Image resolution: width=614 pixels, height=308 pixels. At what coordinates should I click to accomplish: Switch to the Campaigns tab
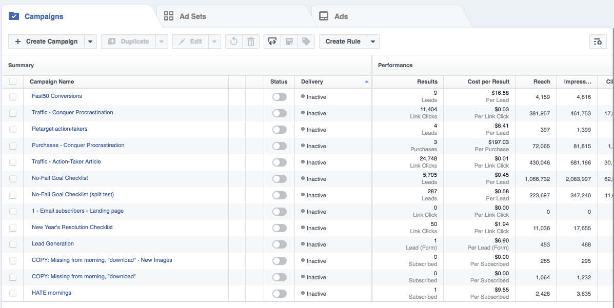click(x=44, y=16)
